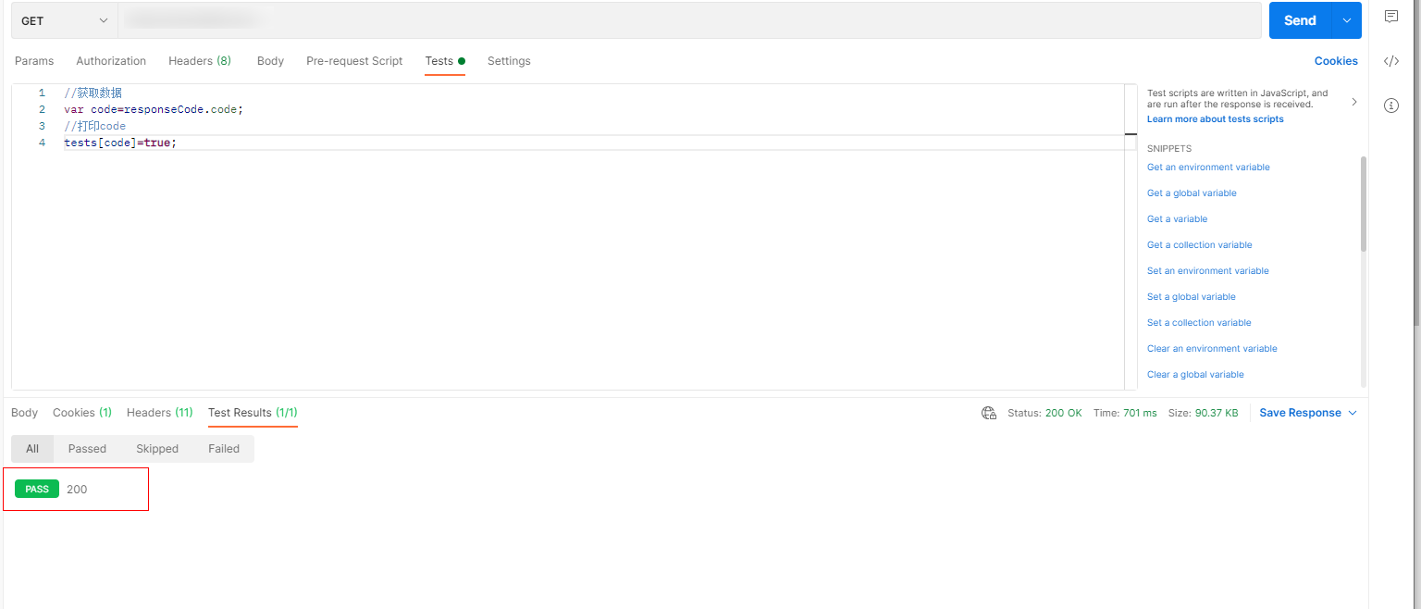Click the network globe icon beside Status

(x=989, y=413)
